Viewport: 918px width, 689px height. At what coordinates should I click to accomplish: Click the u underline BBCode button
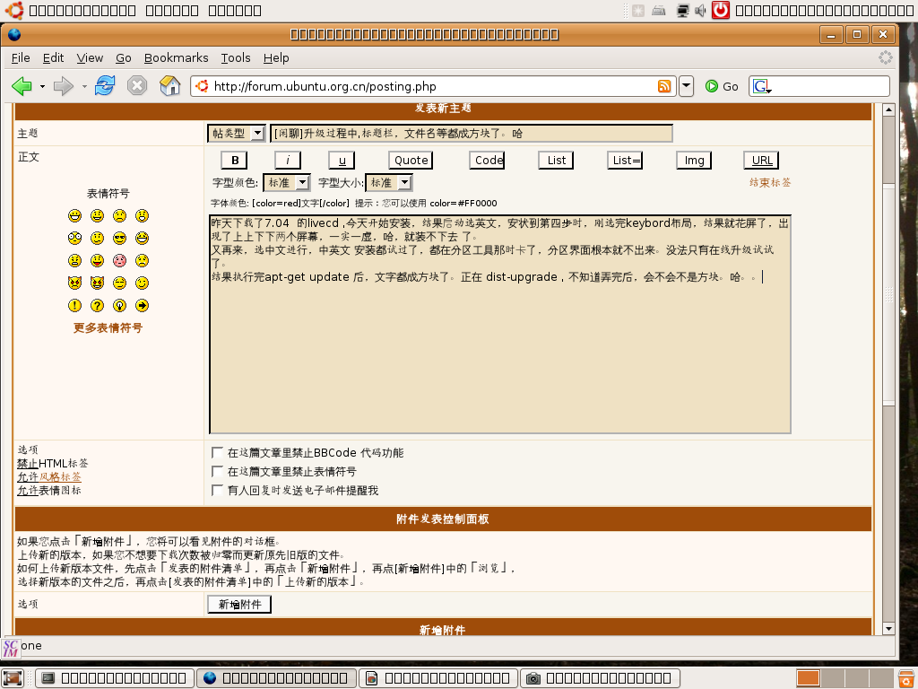click(342, 161)
